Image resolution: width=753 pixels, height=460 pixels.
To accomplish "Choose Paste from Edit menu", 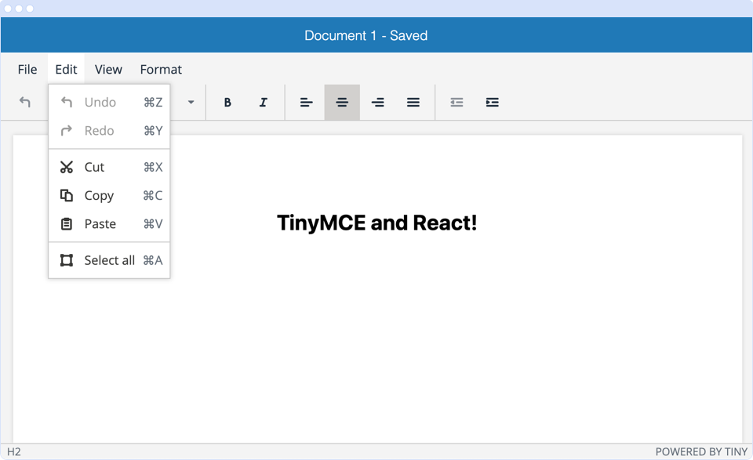I will (110, 223).
